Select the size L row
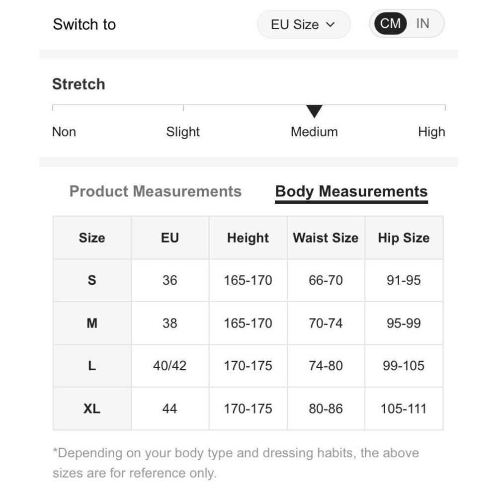 [92, 366]
